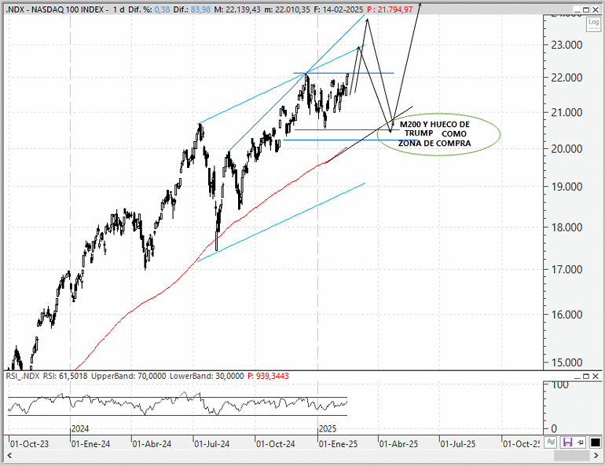Click the '01-Jul-24' date axis label
This screenshot has width=605, height=466.
tap(212, 444)
